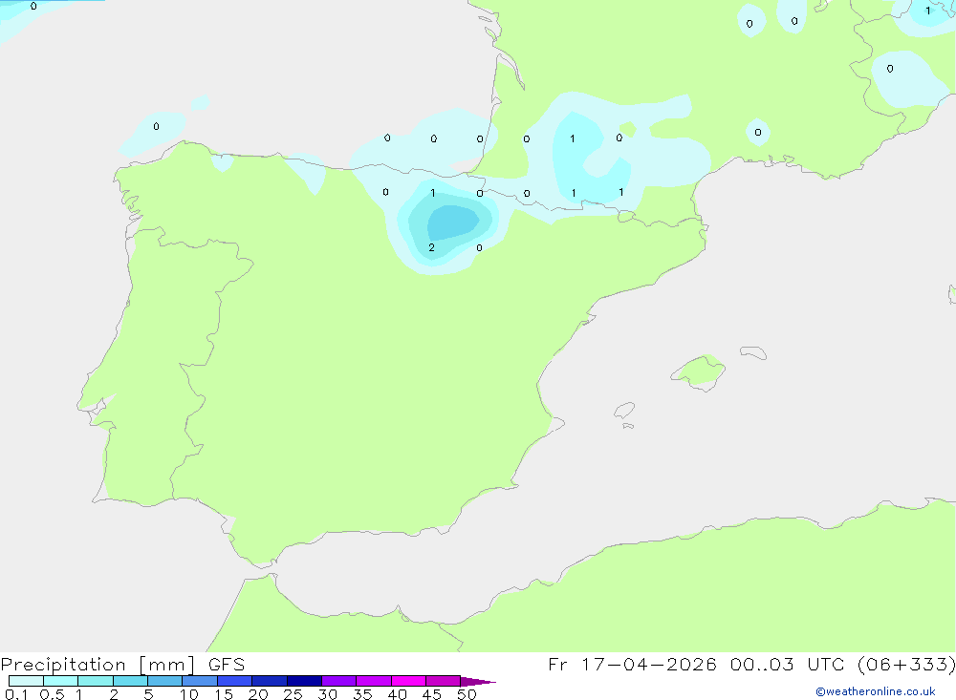956x700 pixels.
Task: Click the 10–15 mm legend swatch
Action: [x=200, y=681]
